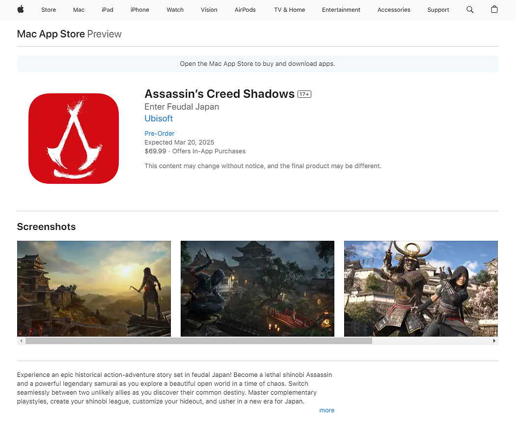Open the Store menu item

coord(49,10)
